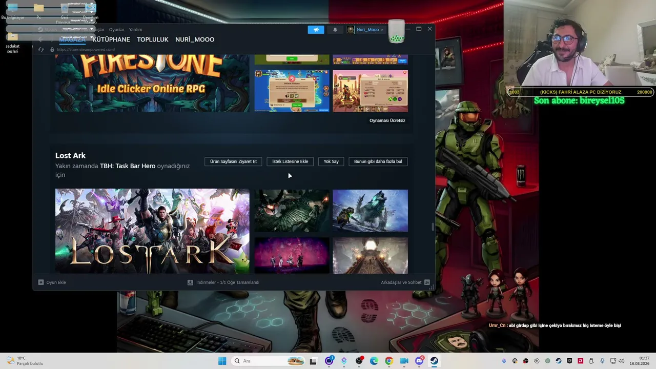Open the Firestone Idle Clicker banner
This screenshot has height=369, width=656.
152,83
